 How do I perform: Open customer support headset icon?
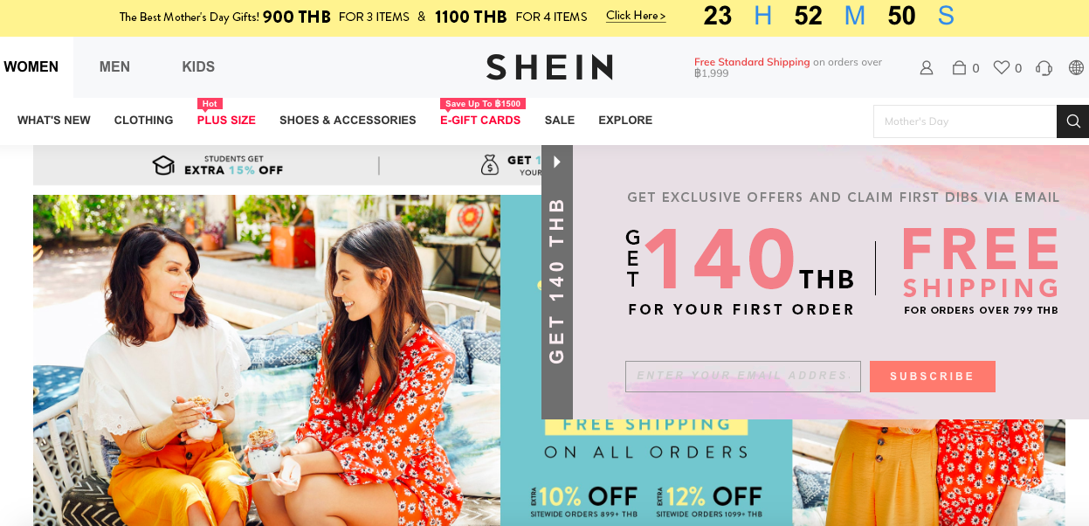point(1044,67)
